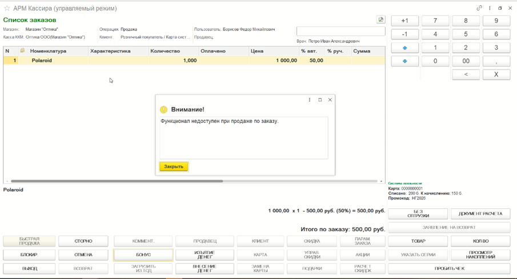Open the dialog's three-dots menu
517x279 pixels.
(309, 100)
